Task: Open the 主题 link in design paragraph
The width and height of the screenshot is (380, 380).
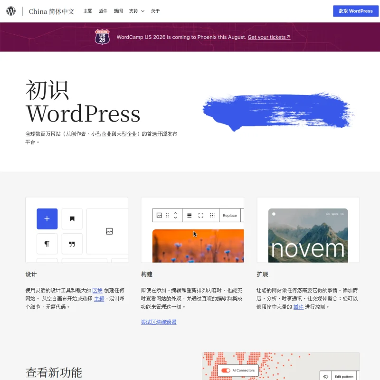Action: coord(99,298)
